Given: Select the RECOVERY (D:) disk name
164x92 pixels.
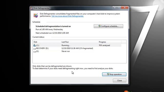Looking at the screenshot, I should coord(42,48).
